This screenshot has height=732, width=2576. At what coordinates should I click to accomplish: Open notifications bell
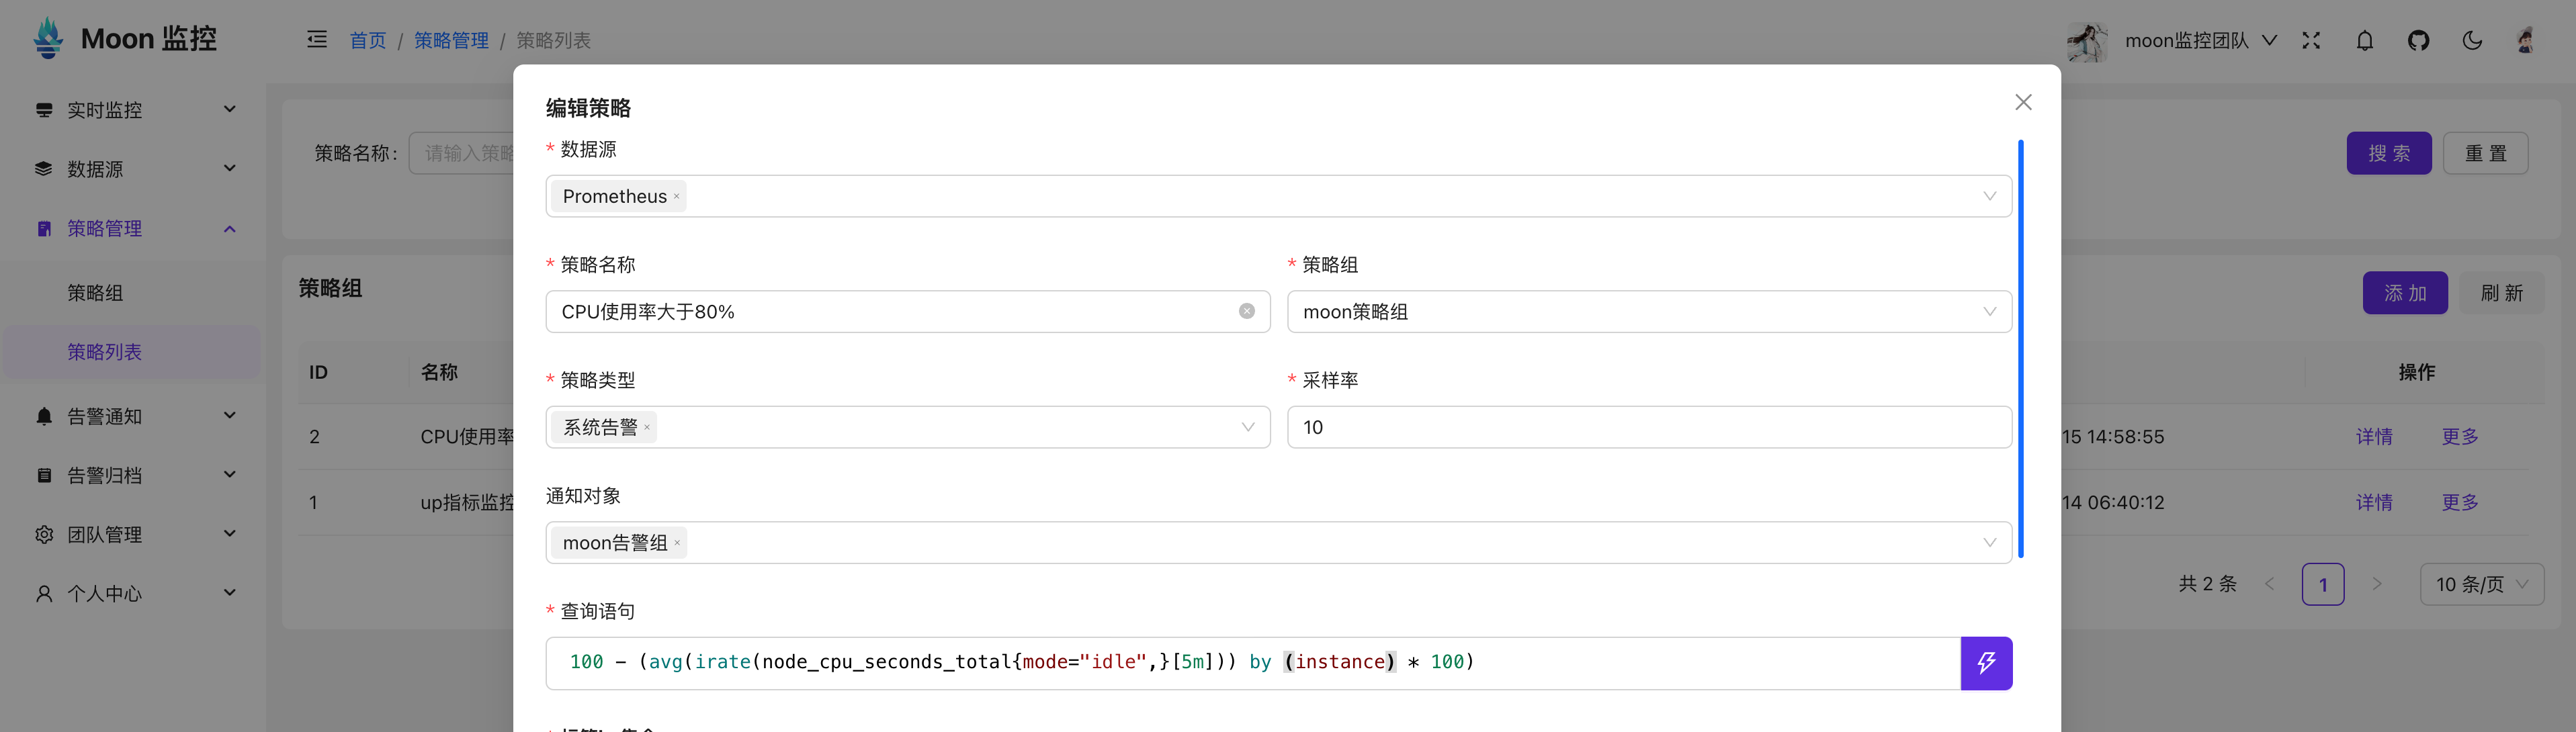coord(2365,41)
